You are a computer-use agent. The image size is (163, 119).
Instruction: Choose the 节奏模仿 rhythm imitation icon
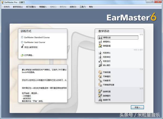[x=100, y=77]
